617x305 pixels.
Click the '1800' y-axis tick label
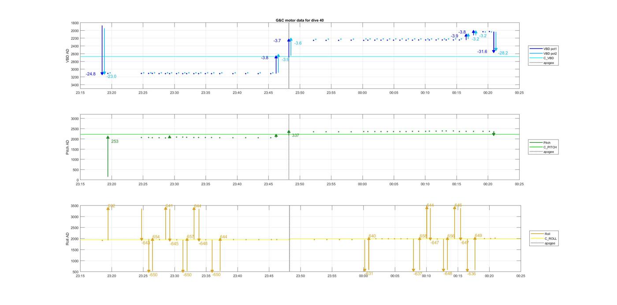pos(75,23)
